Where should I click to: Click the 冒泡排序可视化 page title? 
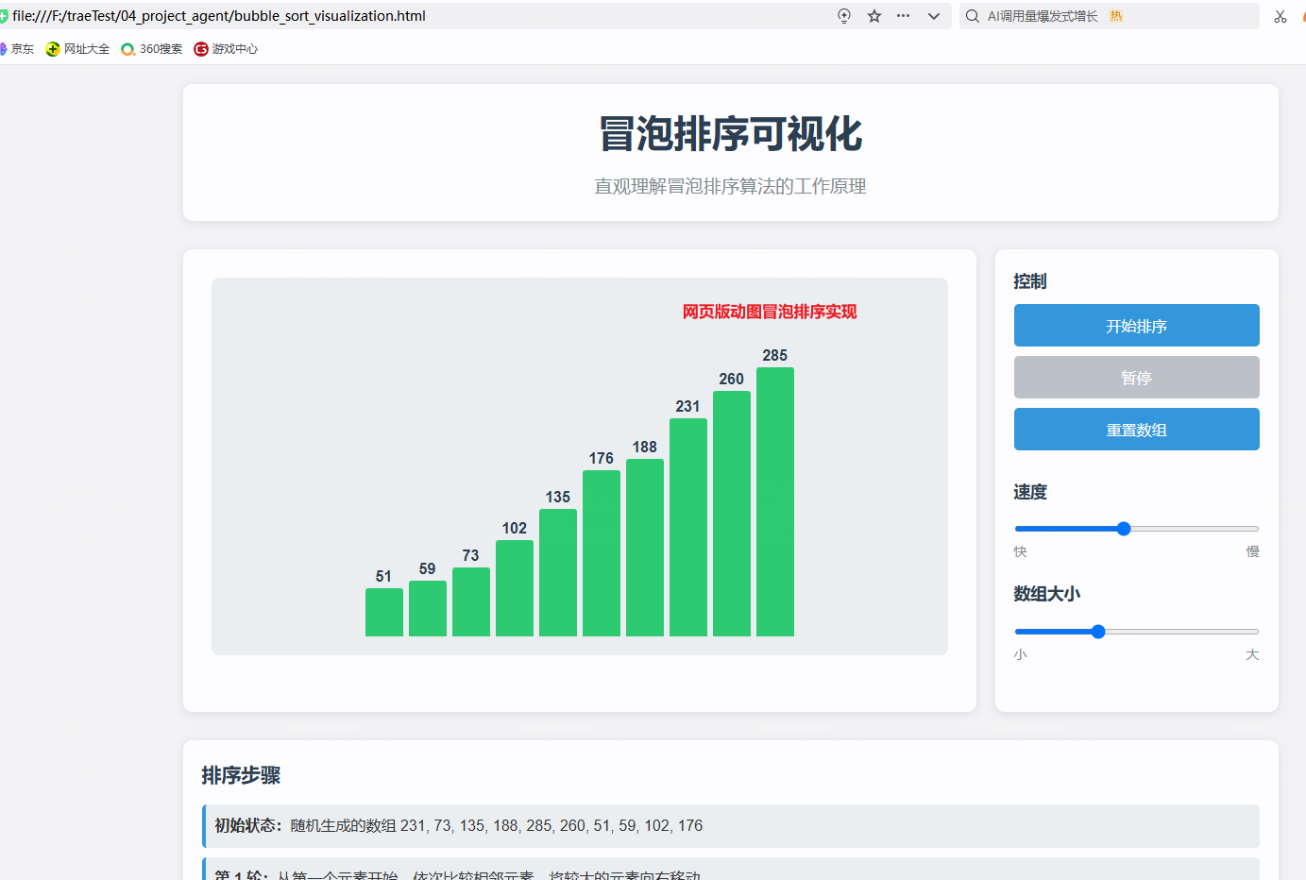point(731,133)
